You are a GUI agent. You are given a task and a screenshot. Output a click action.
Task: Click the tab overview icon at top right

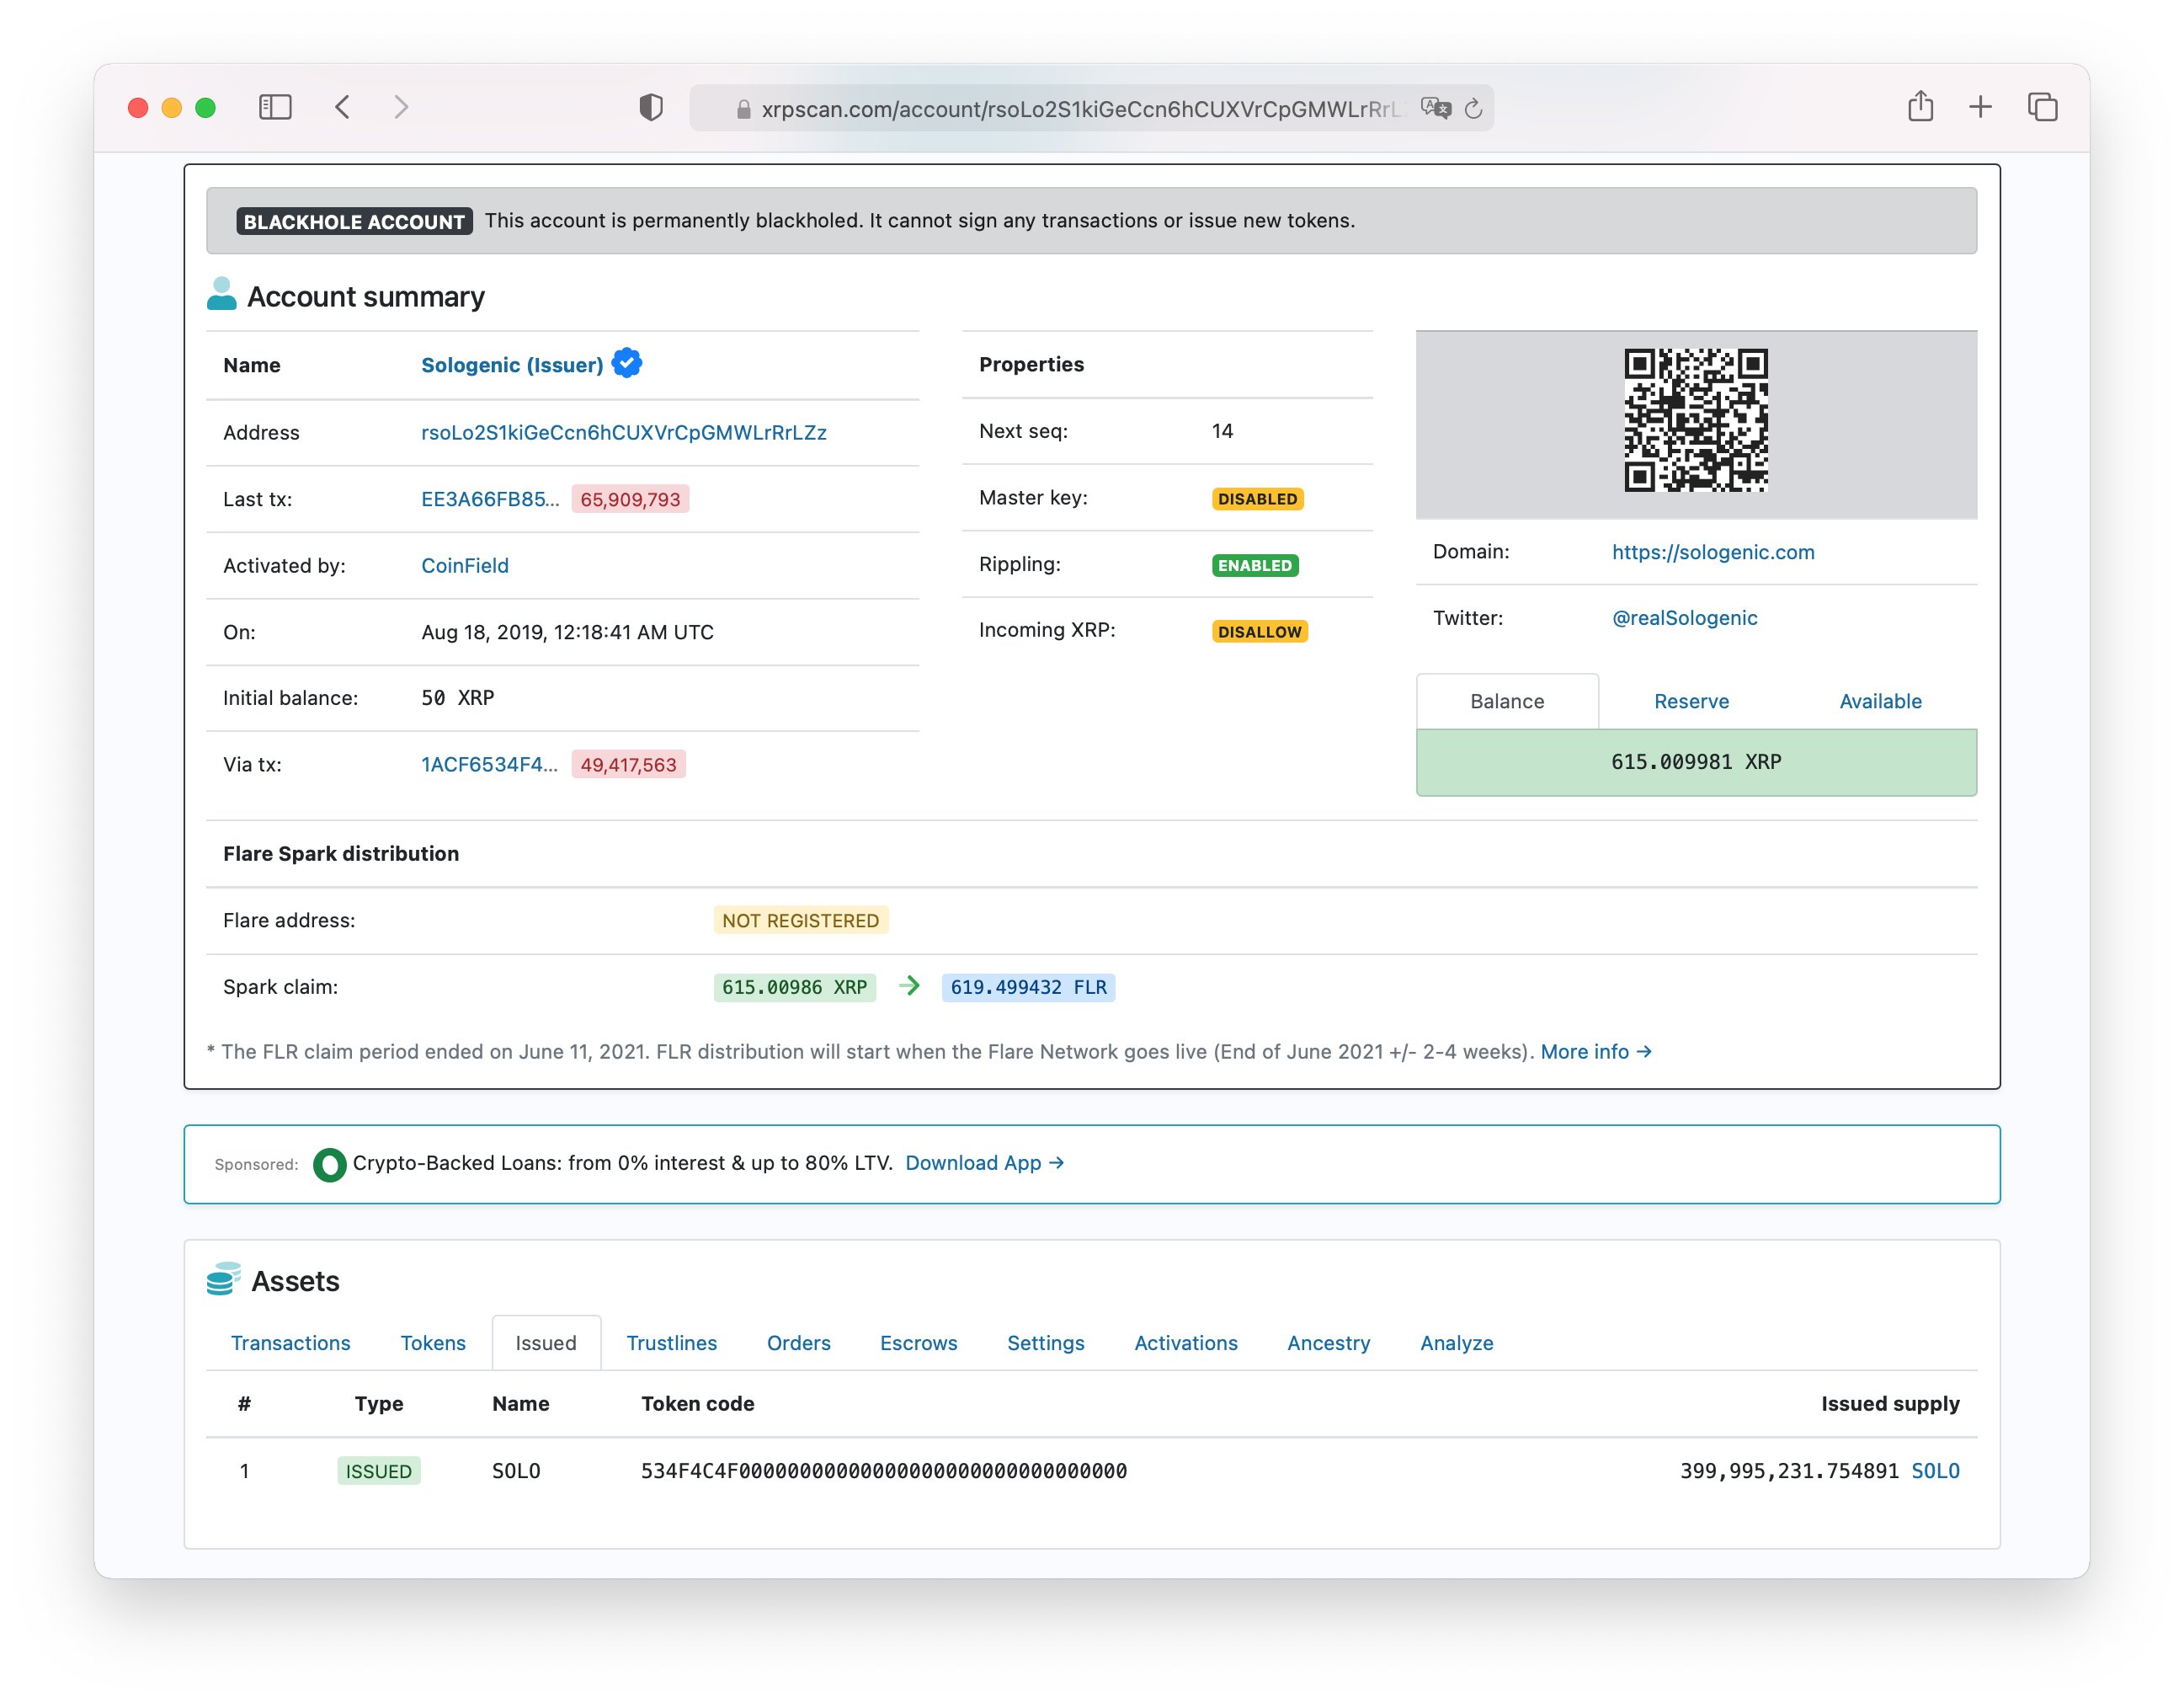pos(2042,106)
